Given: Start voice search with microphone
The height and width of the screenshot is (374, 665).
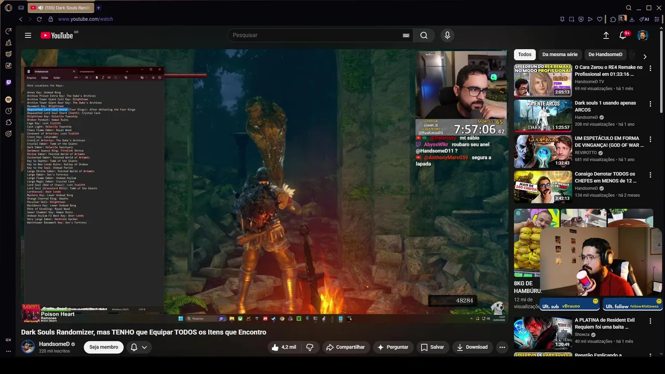Looking at the screenshot, I should coord(447,35).
